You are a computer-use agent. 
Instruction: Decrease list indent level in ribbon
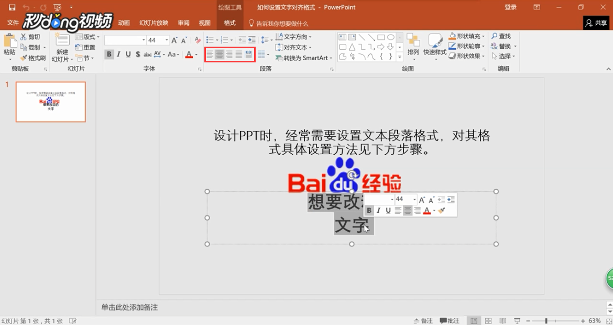pyautogui.click(x=243, y=40)
